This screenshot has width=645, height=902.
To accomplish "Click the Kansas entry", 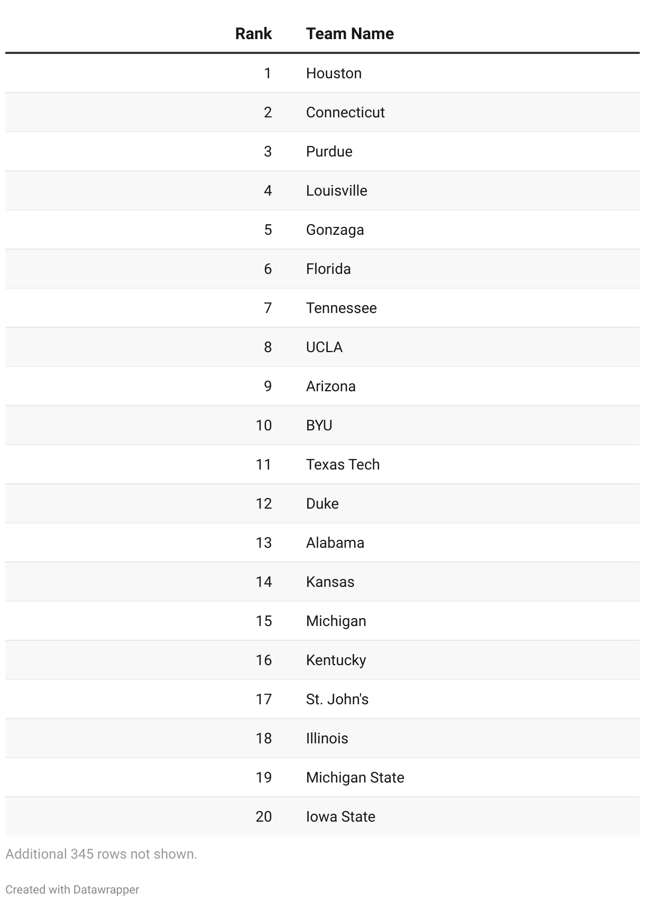I will pyautogui.click(x=330, y=582).
